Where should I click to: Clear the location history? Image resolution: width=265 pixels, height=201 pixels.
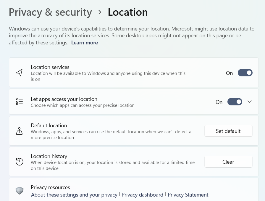click(228, 162)
